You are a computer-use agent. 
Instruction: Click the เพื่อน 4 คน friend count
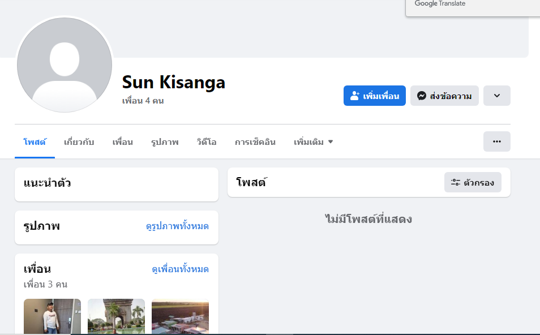[x=143, y=101]
